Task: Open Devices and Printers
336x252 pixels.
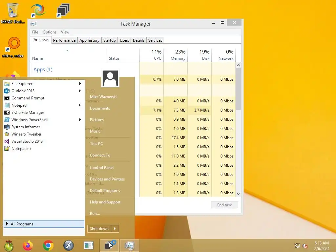Action: [x=107, y=179]
